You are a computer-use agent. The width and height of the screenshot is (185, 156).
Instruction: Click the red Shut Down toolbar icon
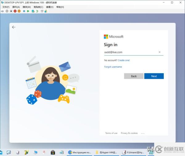(x=15, y=11)
